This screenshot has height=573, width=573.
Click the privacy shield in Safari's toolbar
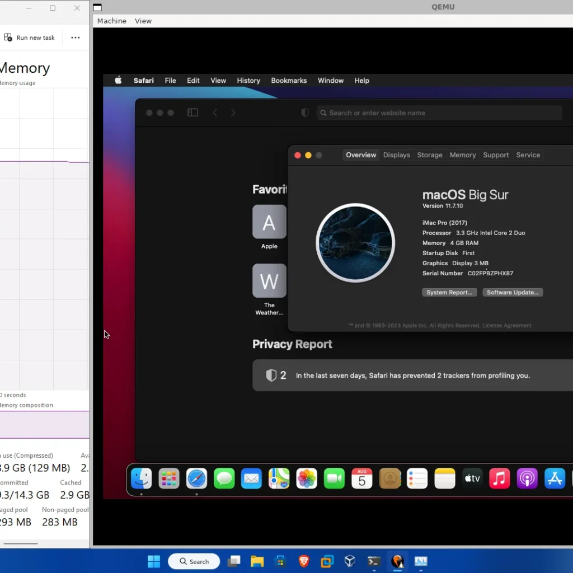(304, 112)
